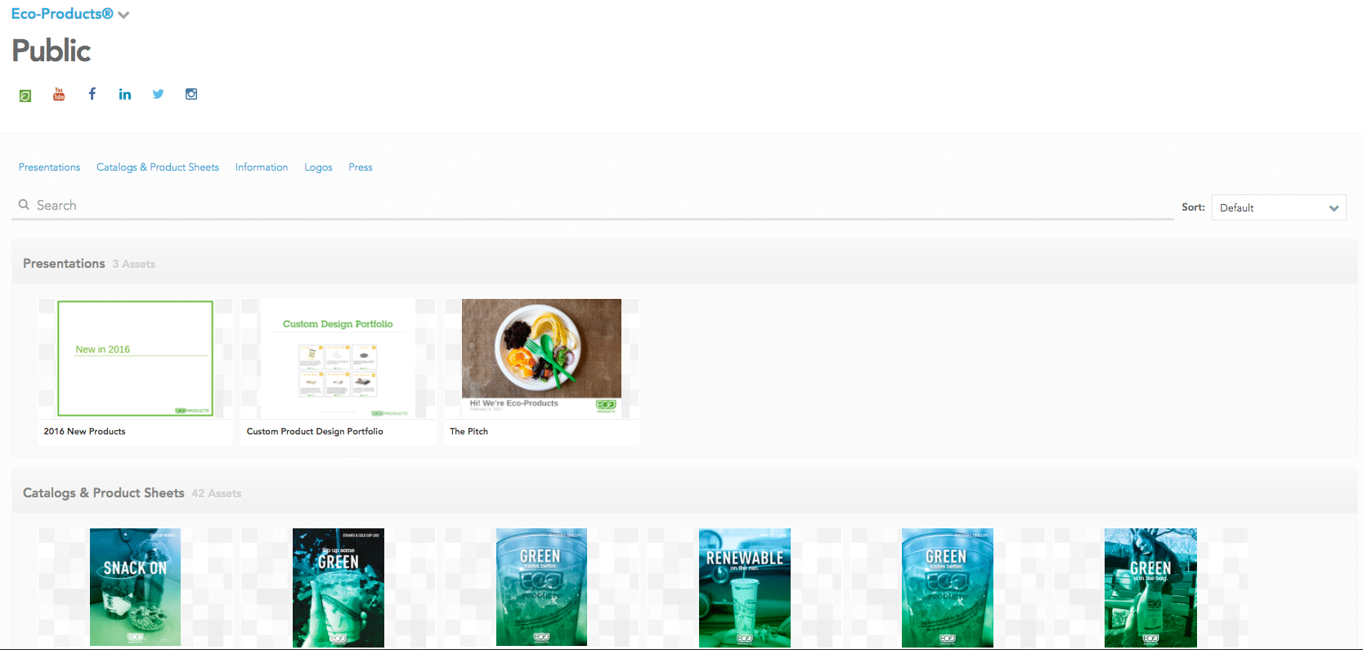The width and height of the screenshot is (1363, 650).
Task: Go to Catalogs & Product Sheets tab
Action: pyautogui.click(x=158, y=167)
